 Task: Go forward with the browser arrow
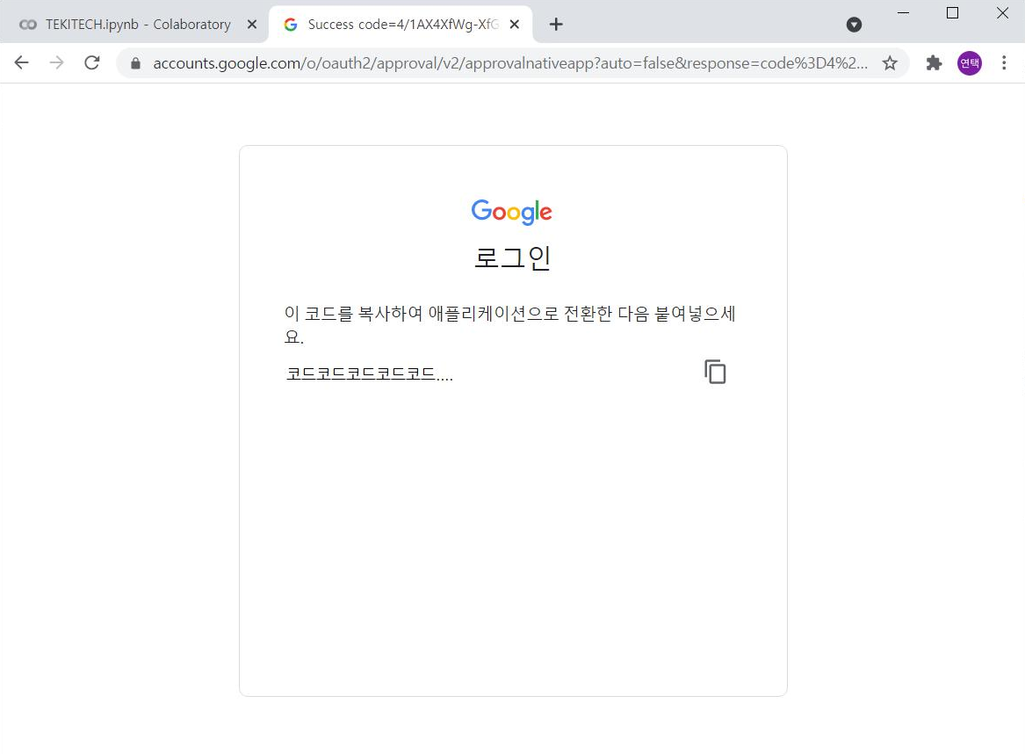point(57,62)
